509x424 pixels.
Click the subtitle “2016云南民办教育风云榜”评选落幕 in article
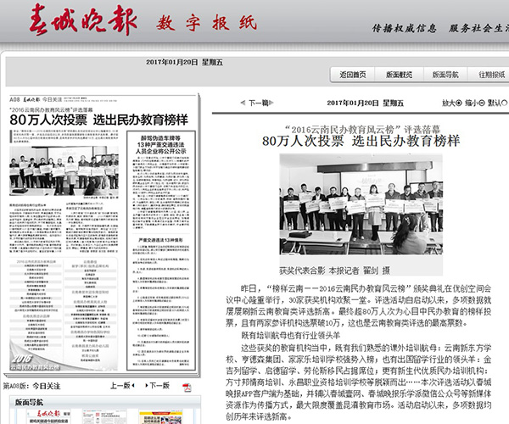pos(362,130)
